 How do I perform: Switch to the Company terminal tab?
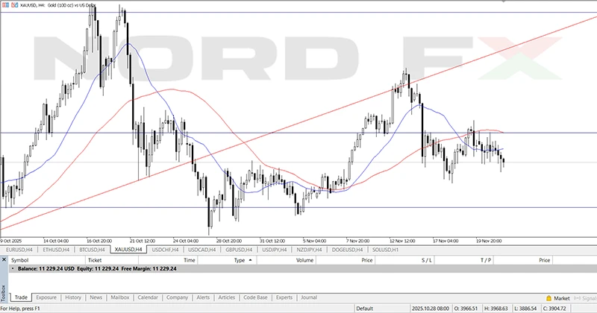pos(177,297)
